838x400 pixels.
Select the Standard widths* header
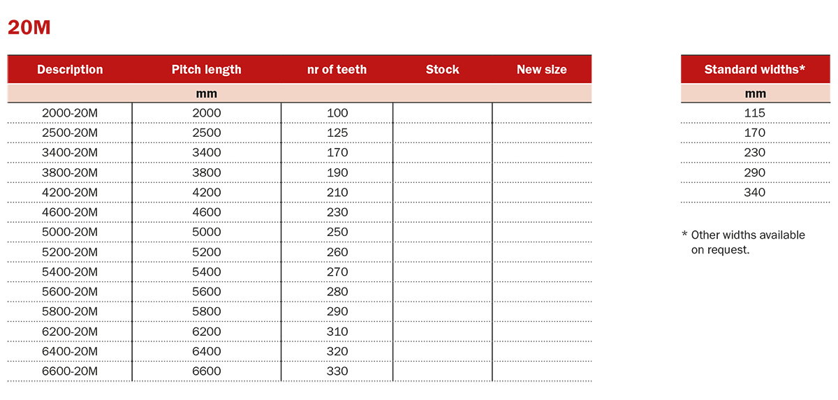tap(755, 70)
